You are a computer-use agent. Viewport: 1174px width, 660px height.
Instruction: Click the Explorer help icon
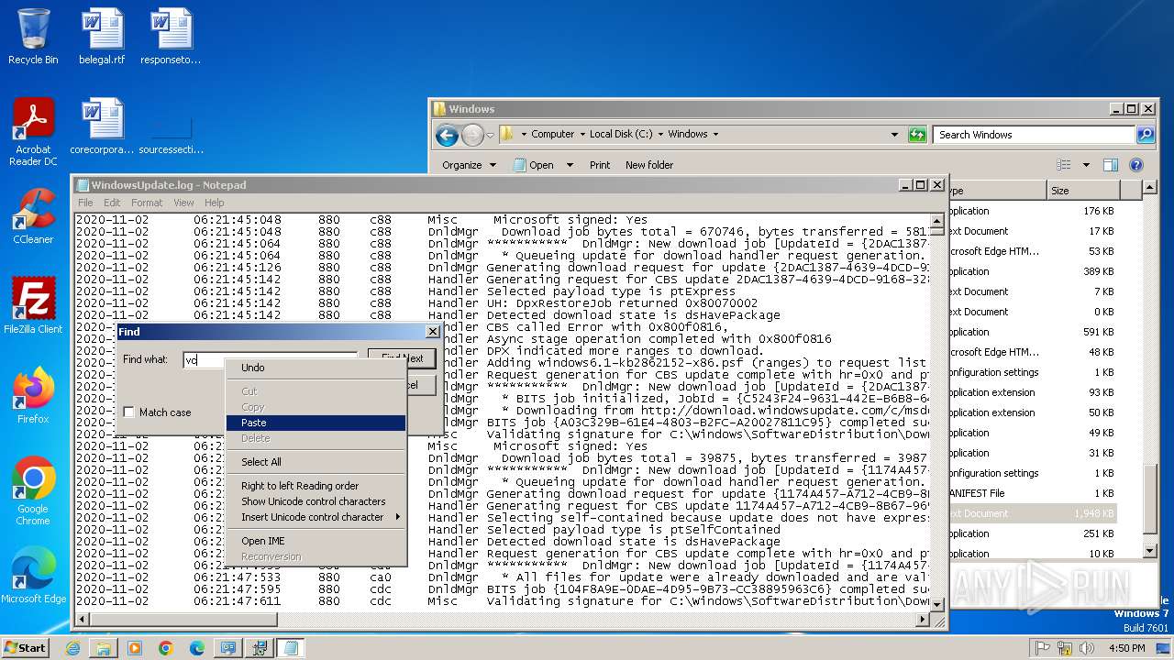click(x=1136, y=165)
